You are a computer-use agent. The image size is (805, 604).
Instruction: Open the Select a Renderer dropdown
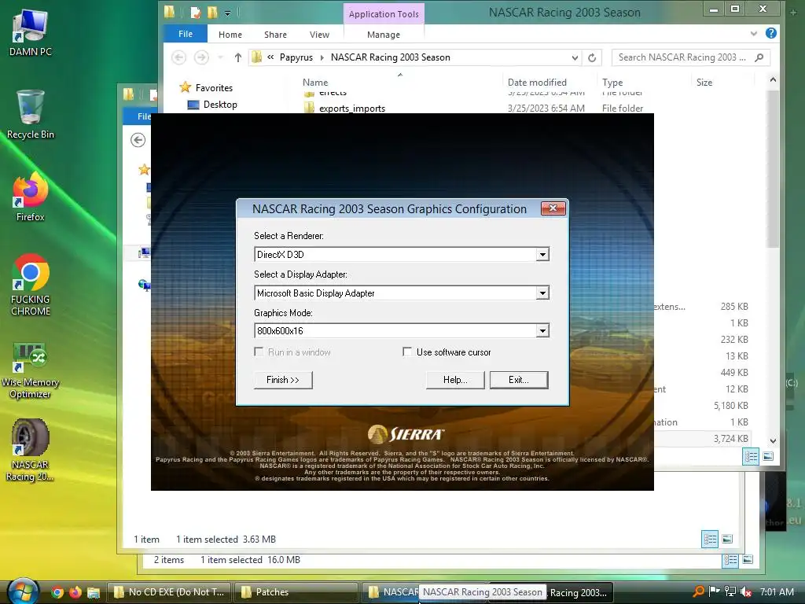(x=542, y=255)
